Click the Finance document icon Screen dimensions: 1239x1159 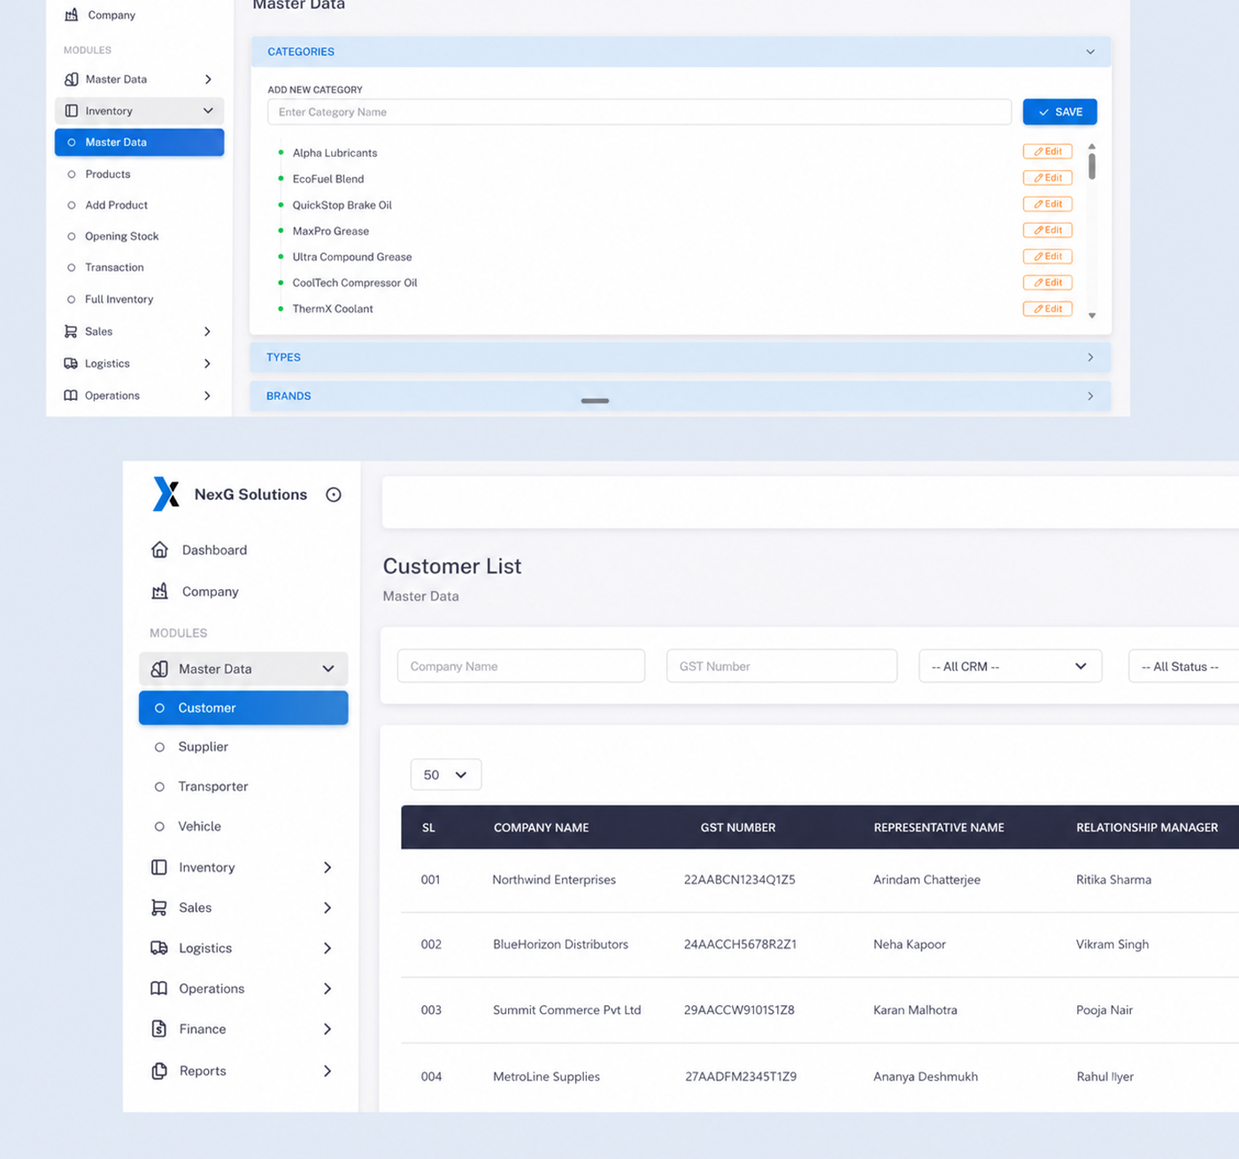click(159, 1029)
